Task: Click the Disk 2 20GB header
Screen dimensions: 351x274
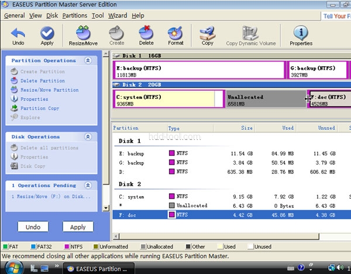Action: pyautogui.click(x=232, y=85)
